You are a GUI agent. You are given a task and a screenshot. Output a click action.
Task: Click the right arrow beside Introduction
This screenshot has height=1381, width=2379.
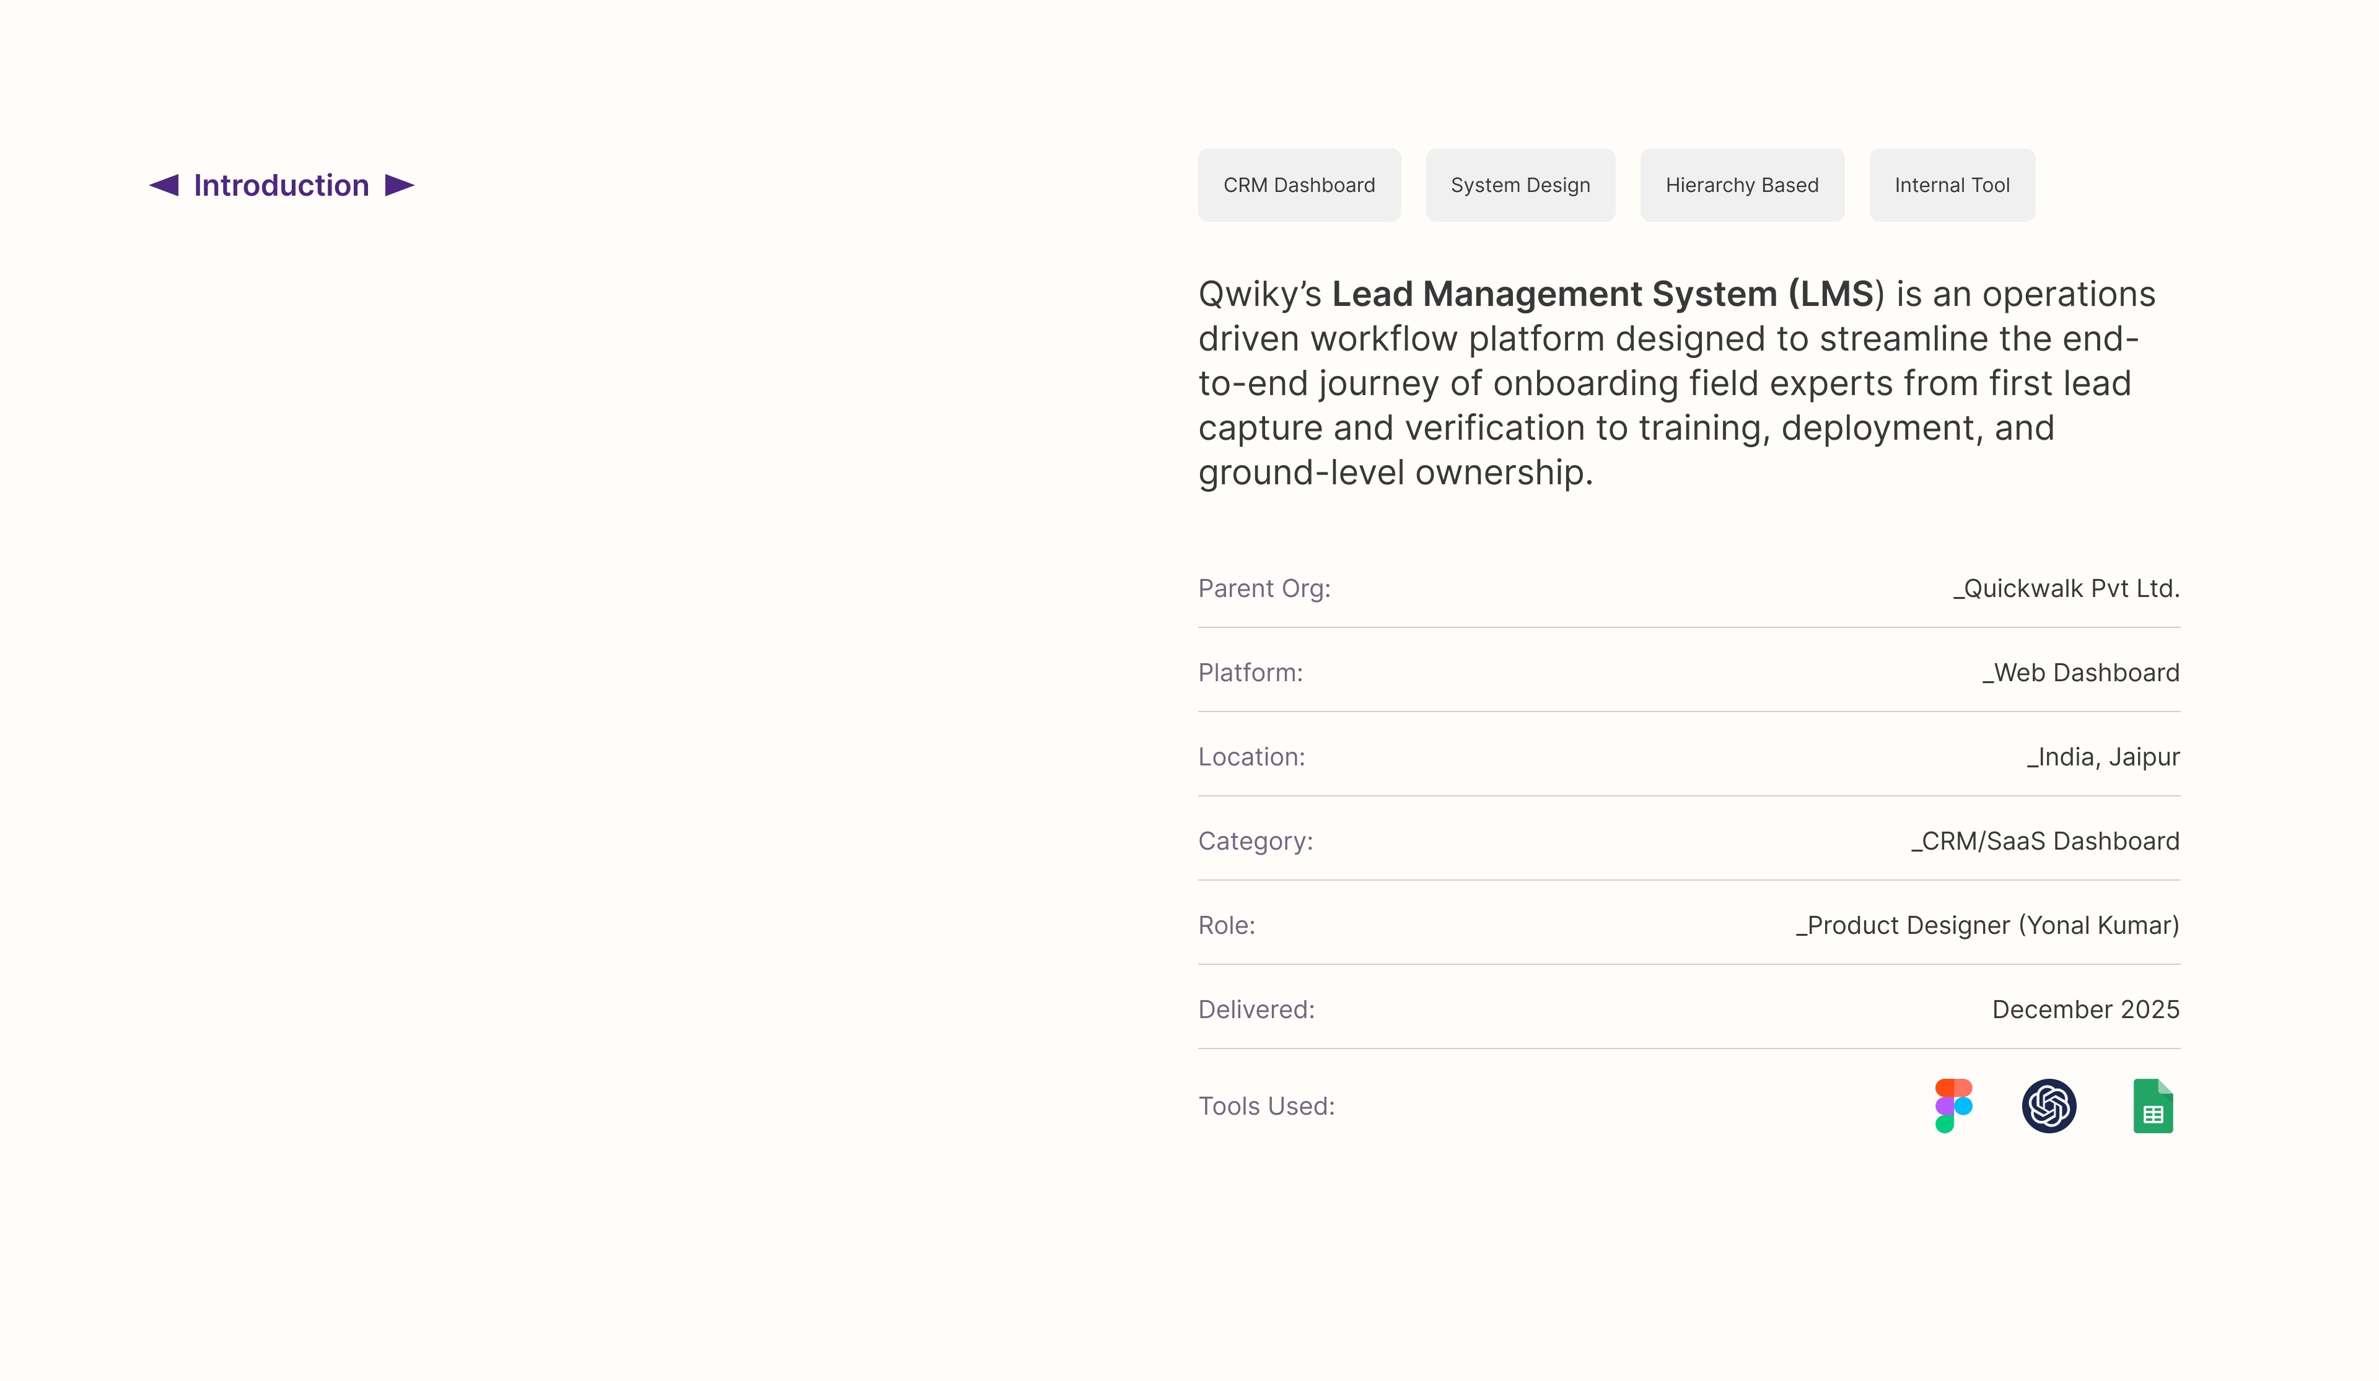point(400,185)
